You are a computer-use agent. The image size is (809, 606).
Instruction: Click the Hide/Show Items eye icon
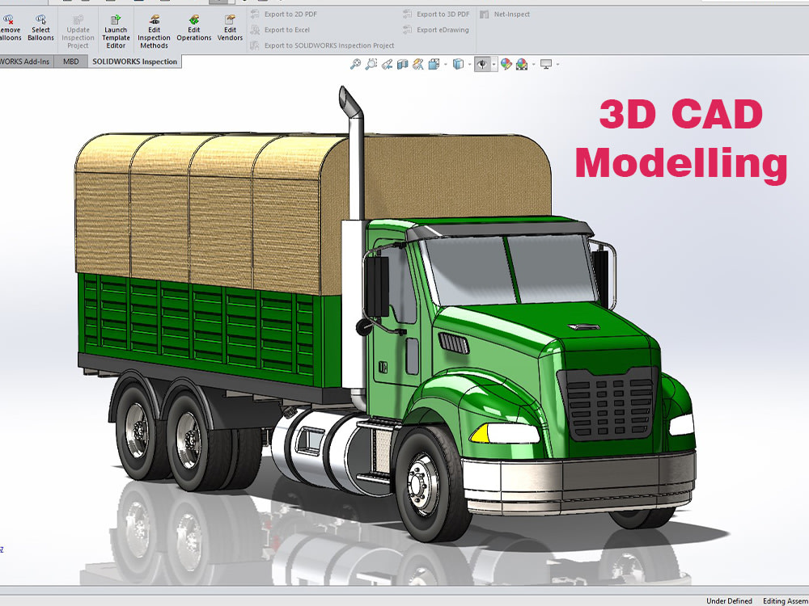[482, 63]
